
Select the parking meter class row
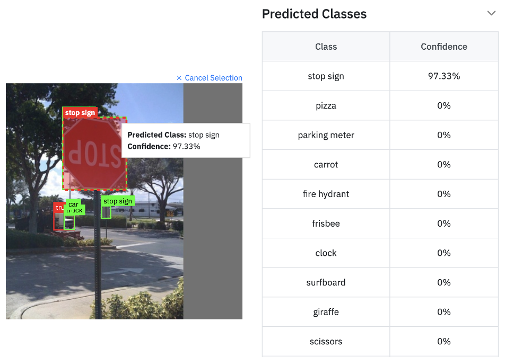[326, 135]
